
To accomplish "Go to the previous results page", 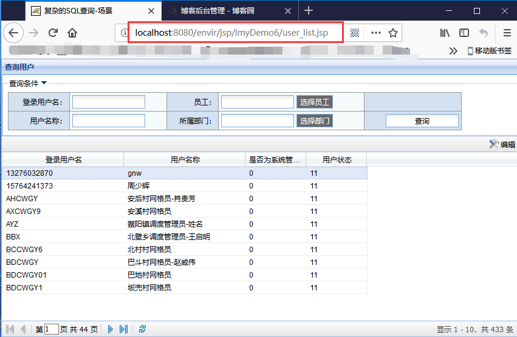I will click(x=23, y=329).
